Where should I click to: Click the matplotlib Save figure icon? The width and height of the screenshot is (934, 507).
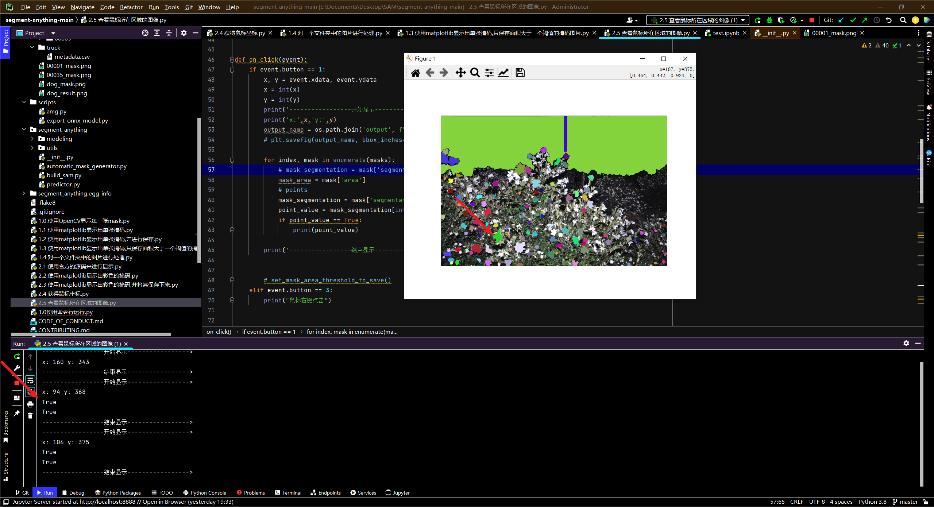[x=520, y=73]
